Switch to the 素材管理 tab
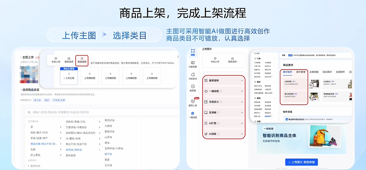The width and height of the screenshot is (366, 170). (x=302, y=72)
